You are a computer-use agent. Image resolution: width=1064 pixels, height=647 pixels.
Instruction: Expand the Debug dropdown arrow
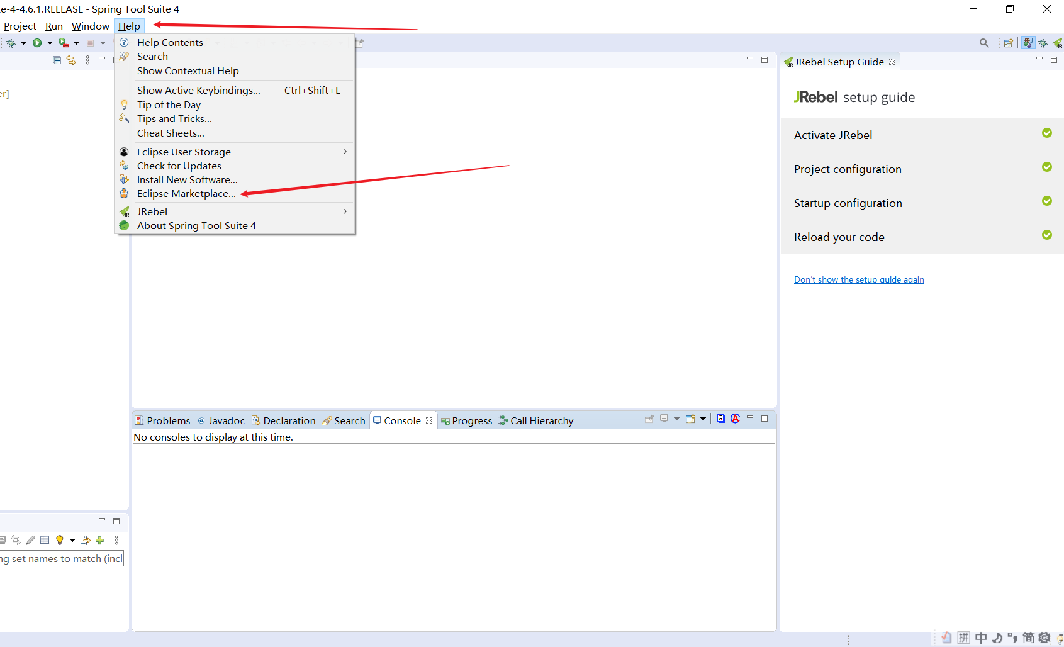point(23,43)
